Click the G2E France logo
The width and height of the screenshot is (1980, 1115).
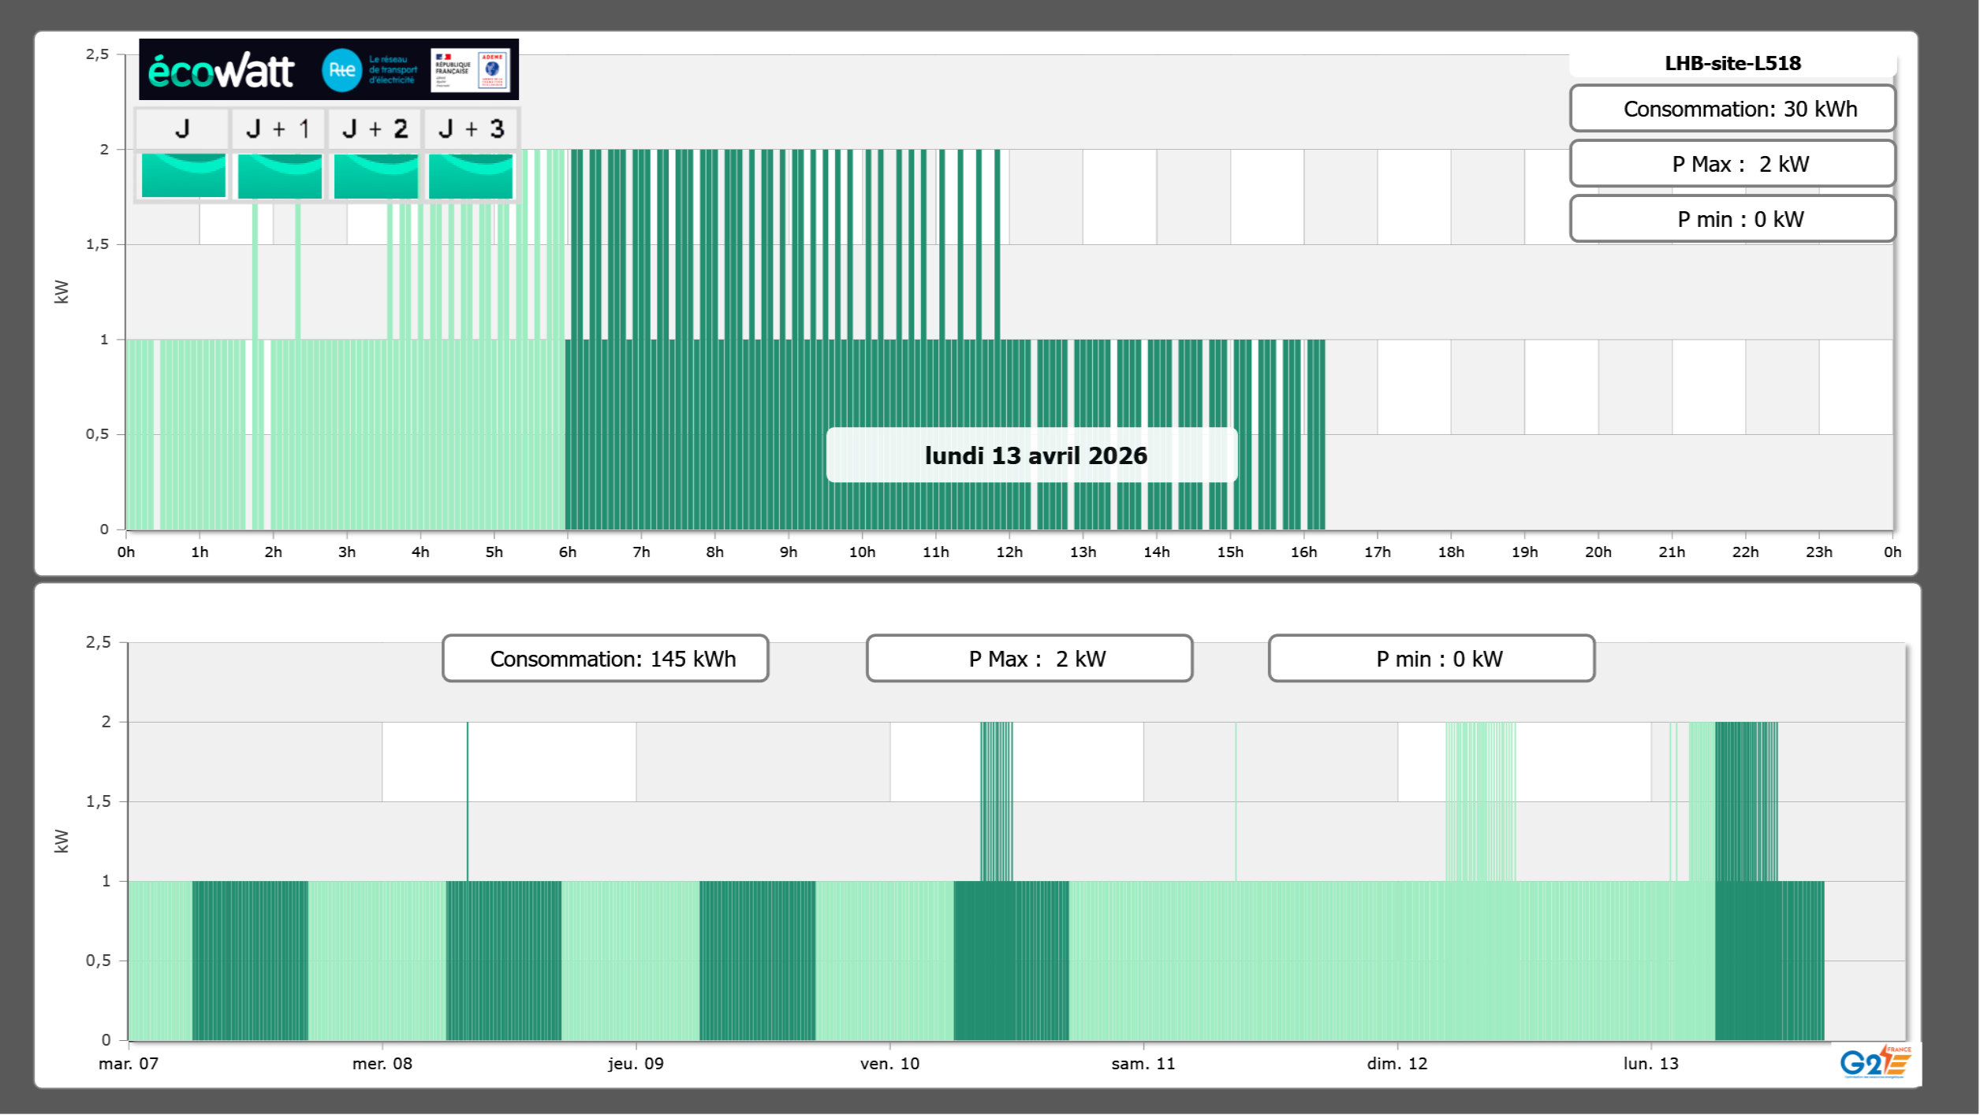1874,1063
